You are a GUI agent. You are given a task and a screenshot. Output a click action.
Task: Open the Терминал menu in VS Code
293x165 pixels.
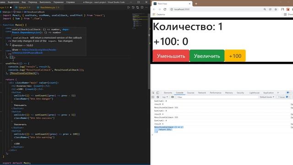click(x=58, y=2)
